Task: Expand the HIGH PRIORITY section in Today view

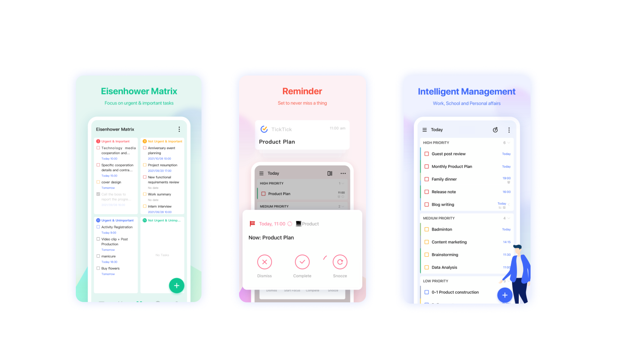Action: point(508,143)
